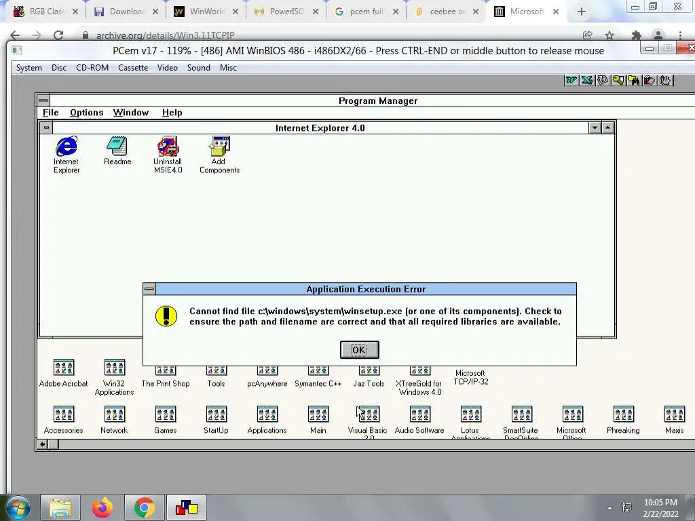The width and height of the screenshot is (695, 521).
Task: Open Internet Explorer 4.0 window control menu
Action: click(x=46, y=128)
